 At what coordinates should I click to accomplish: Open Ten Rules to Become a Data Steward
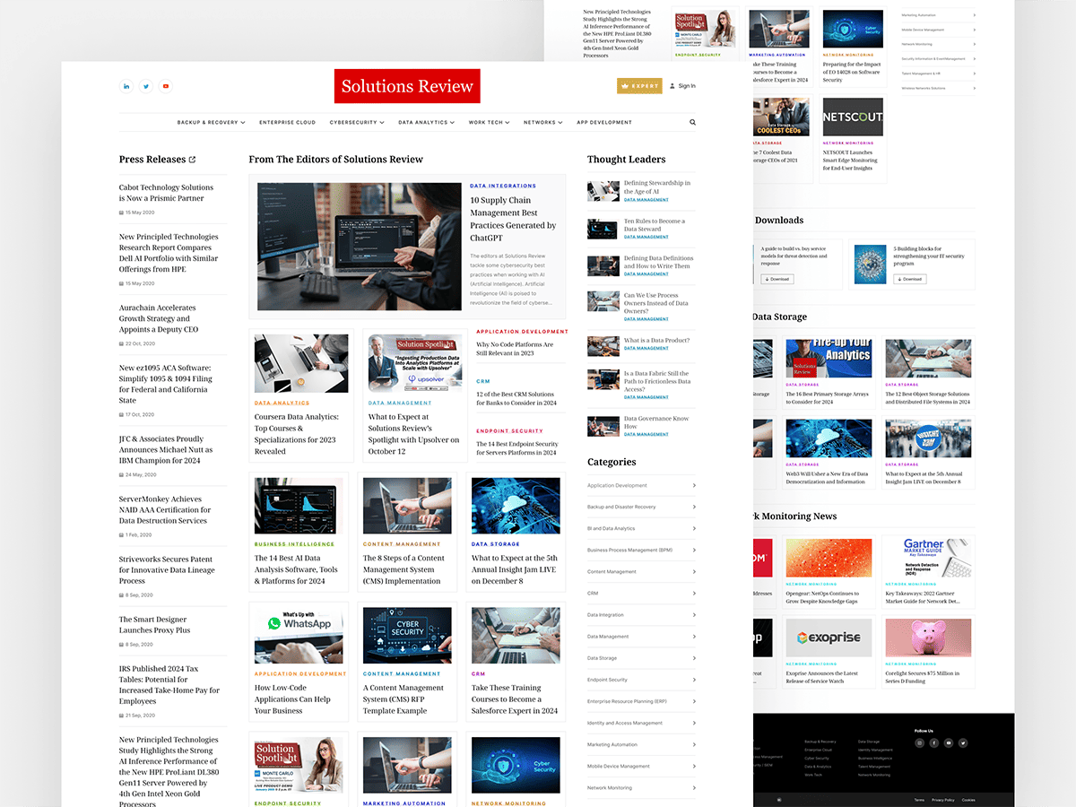pos(655,225)
